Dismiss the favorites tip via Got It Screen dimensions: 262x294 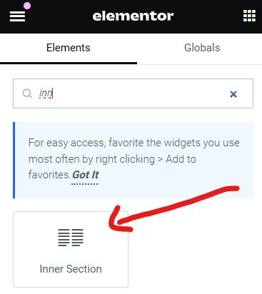pos(85,175)
